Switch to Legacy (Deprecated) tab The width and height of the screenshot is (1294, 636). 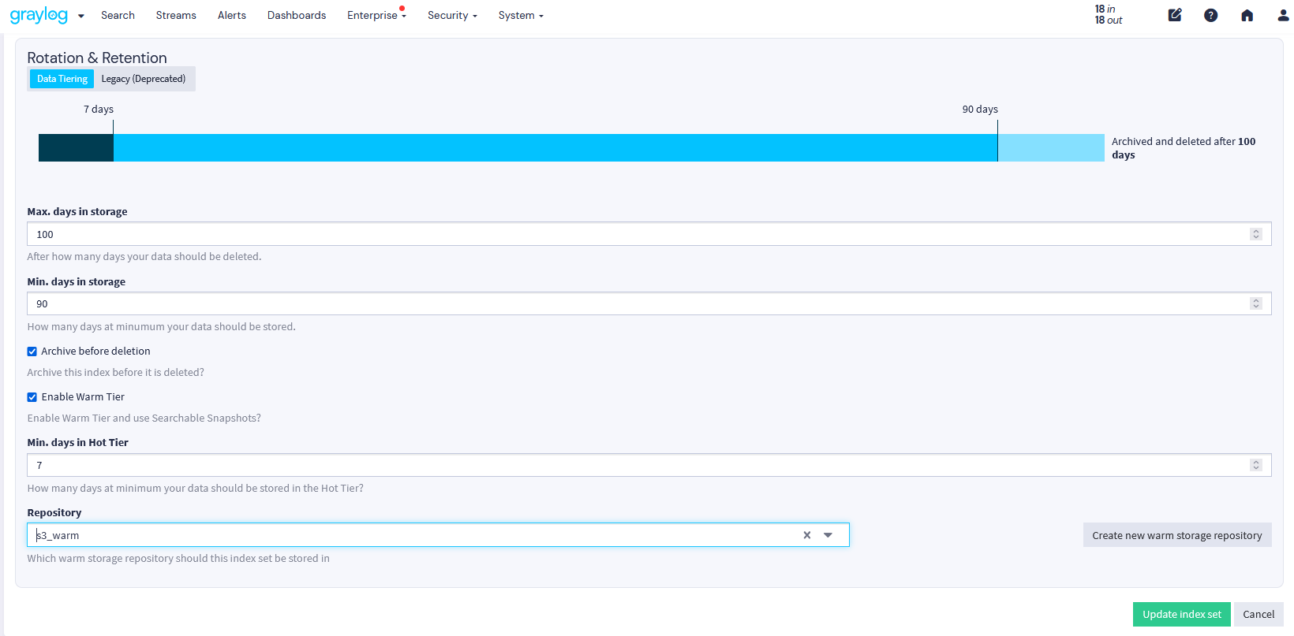[144, 79]
